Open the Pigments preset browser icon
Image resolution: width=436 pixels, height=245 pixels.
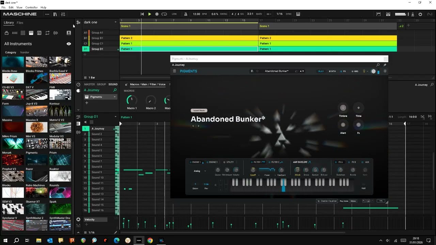click(252, 71)
